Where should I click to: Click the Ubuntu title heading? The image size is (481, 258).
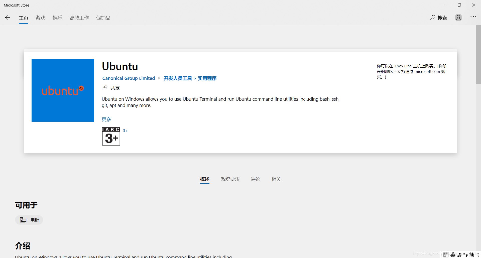click(120, 66)
